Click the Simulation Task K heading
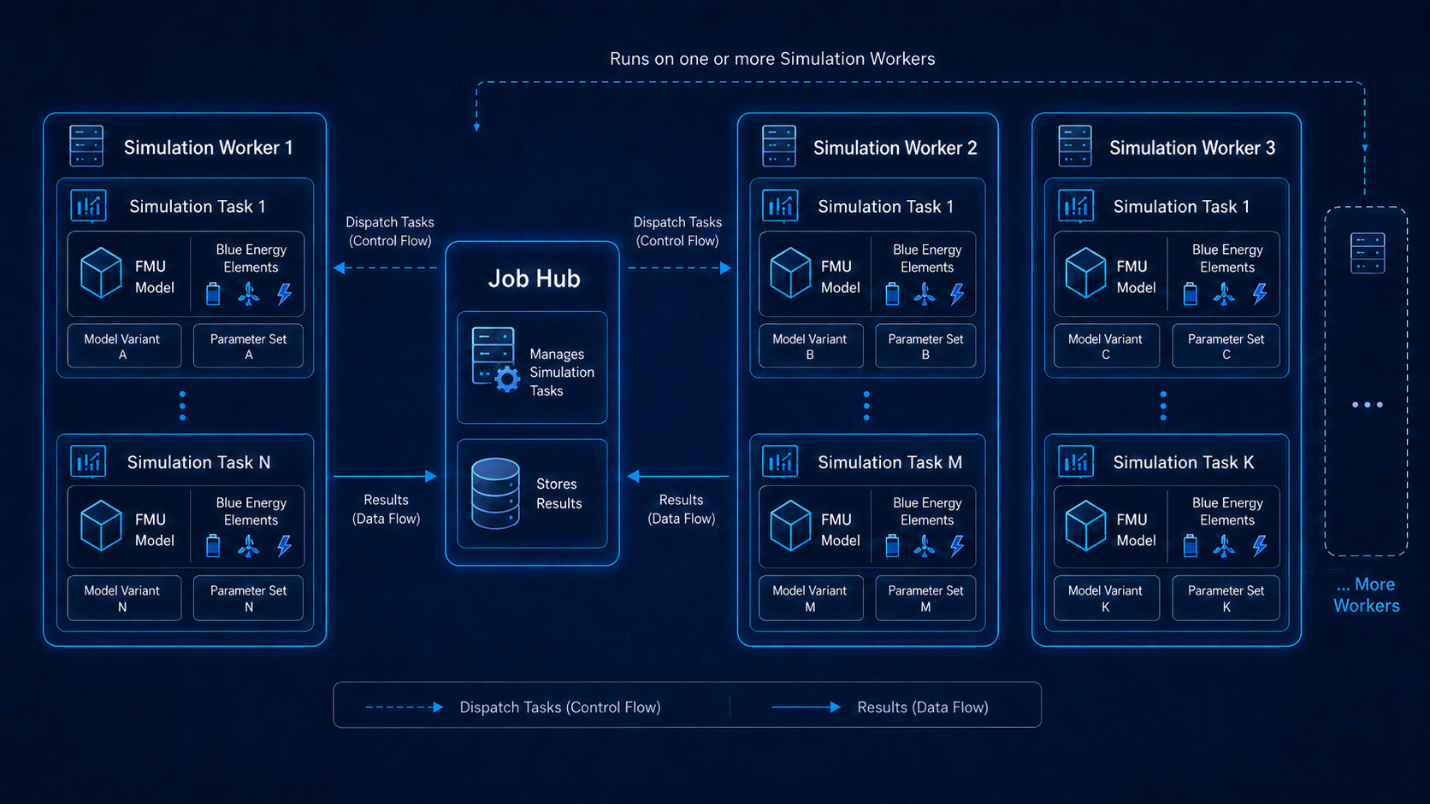Screen dimensions: 1430x804 (x=1184, y=462)
